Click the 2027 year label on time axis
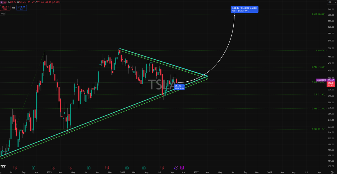 pos(196,172)
